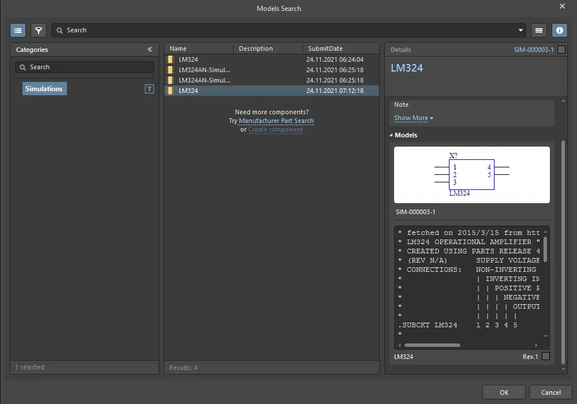The image size is (577, 404).
Task: Open the main search bar dropdown arrow
Action: 521,30
